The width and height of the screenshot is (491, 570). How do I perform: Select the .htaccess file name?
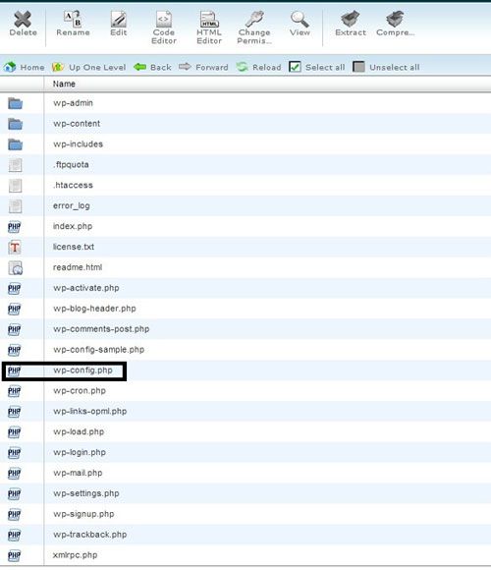tap(73, 186)
